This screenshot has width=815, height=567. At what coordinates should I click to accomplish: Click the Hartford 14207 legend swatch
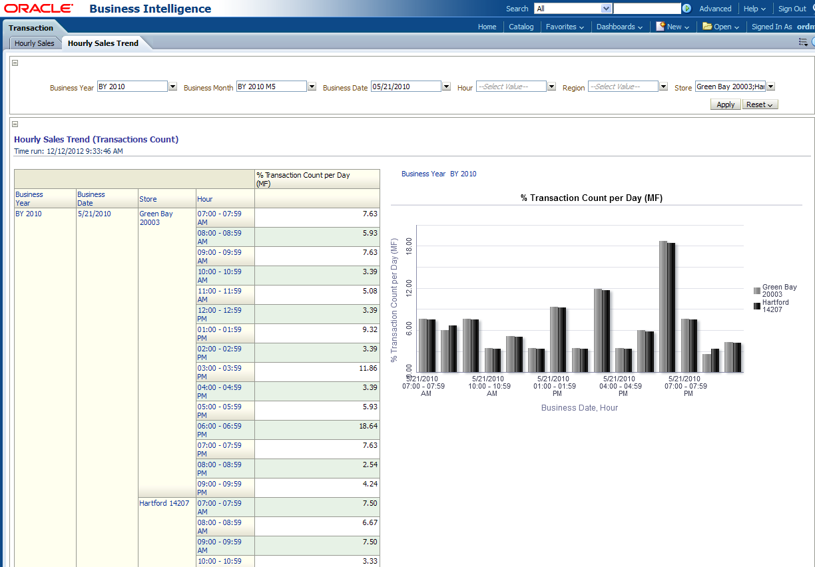757,306
